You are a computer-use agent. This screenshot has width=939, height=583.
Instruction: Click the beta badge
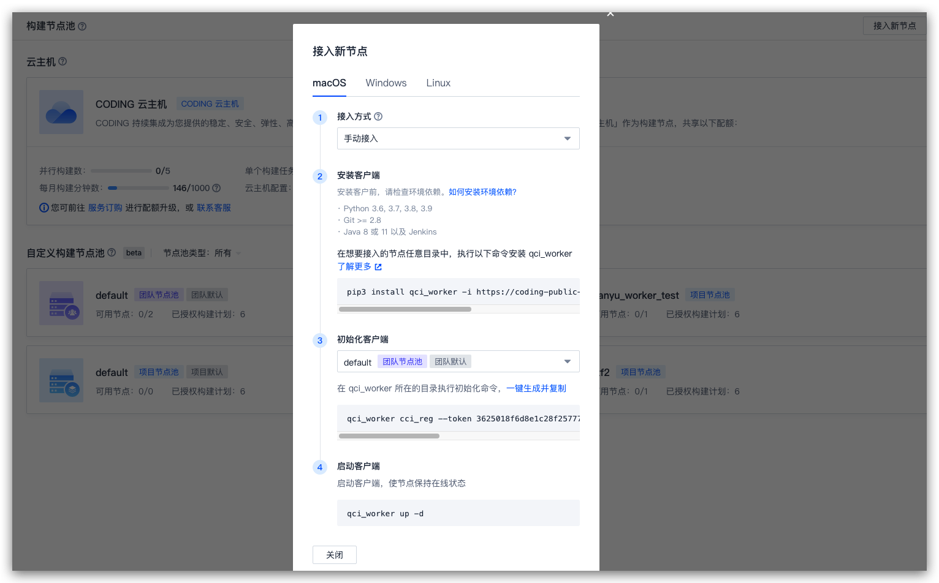coord(134,253)
